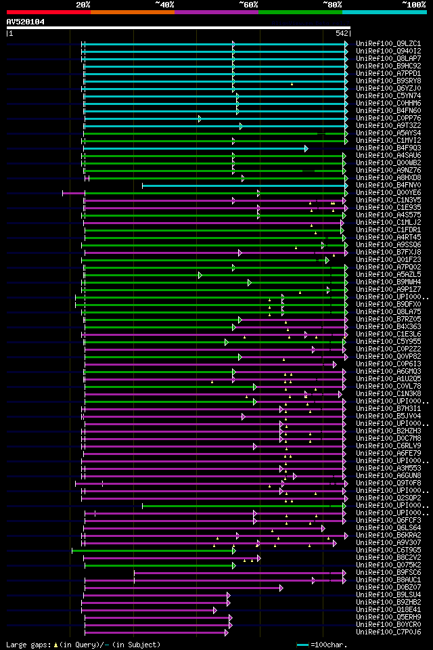This screenshot has height=650, width=433.
Task: Open the UniRef100_C1N3K8 label
Action: coord(388,394)
